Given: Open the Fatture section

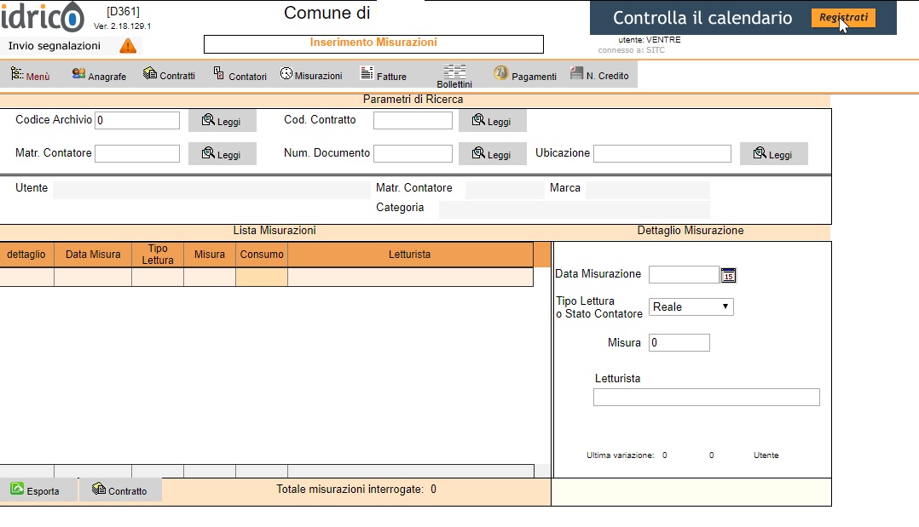Looking at the screenshot, I should pyautogui.click(x=384, y=75).
